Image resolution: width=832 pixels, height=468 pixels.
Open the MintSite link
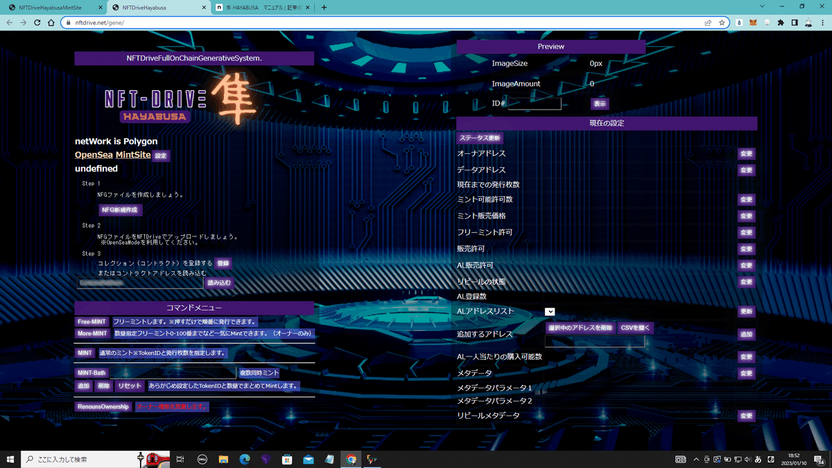tap(133, 155)
